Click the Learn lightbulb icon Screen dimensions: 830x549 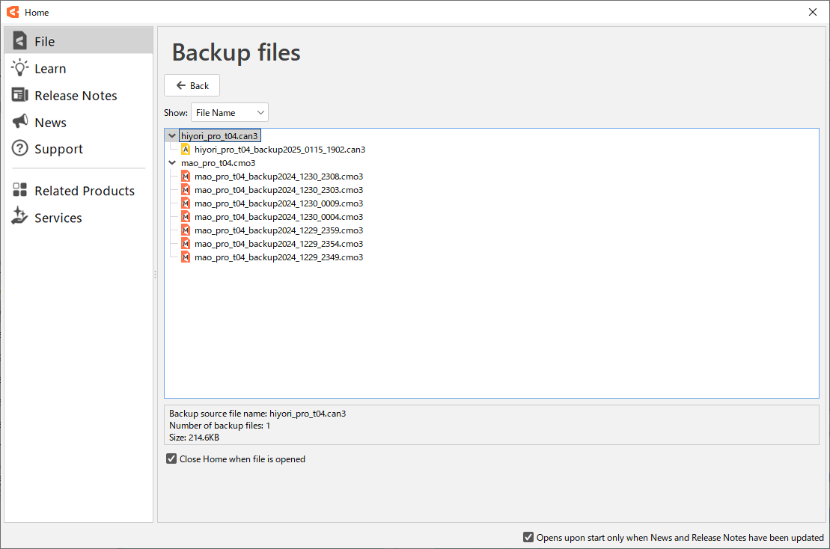20,68
